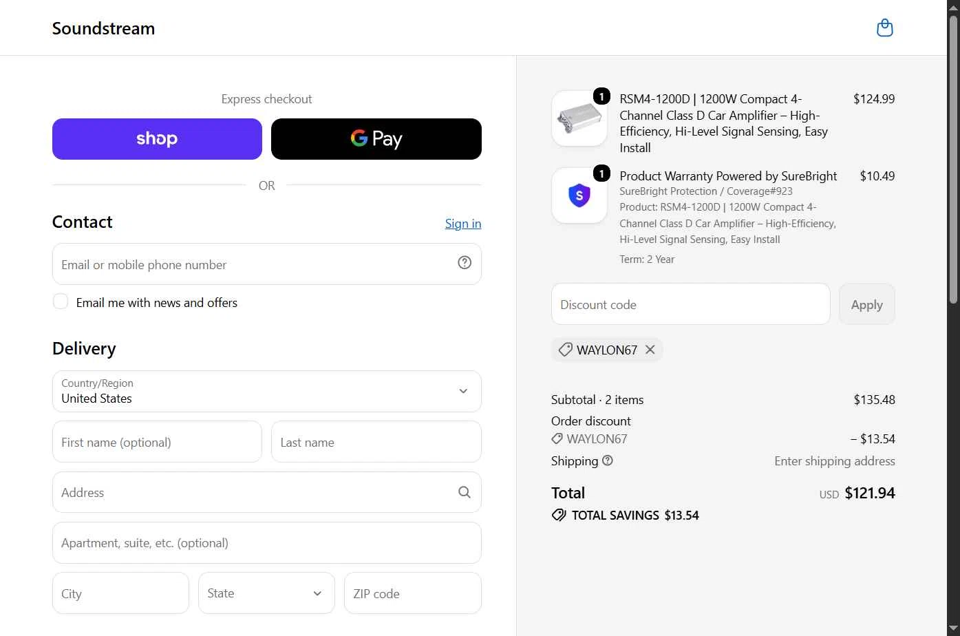Open the State dropdown
Screen dimensions: 960x636
click(266, 593)
